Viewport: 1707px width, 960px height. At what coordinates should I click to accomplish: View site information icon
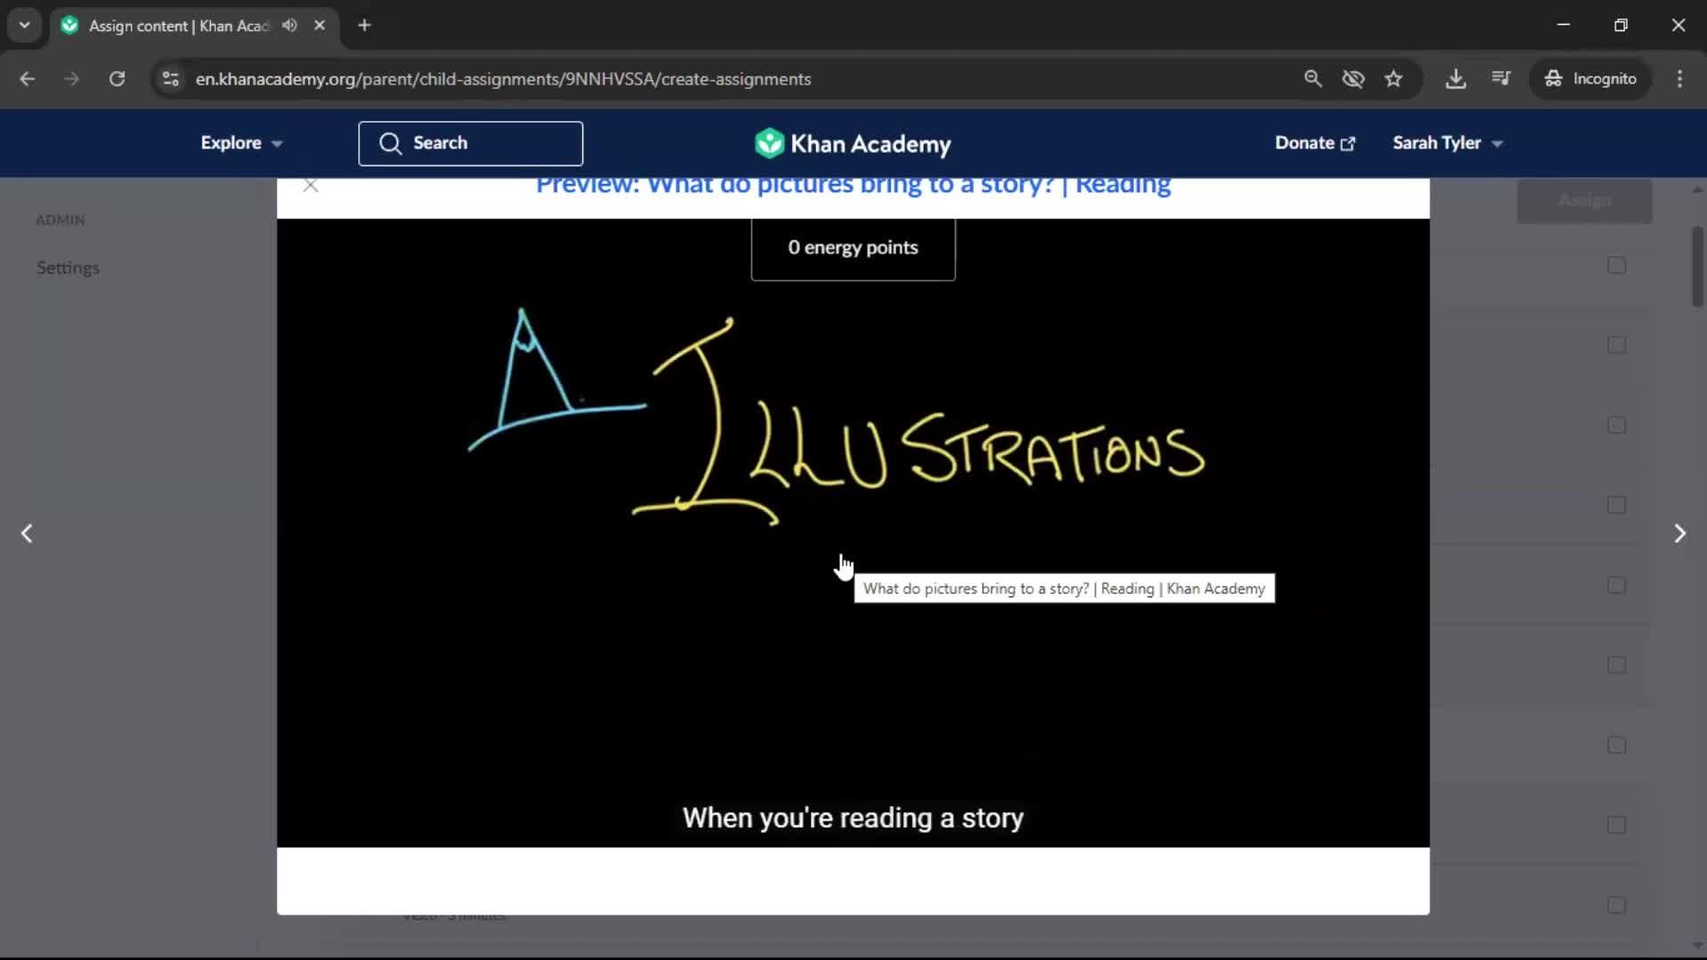click(x=171, y=79)
